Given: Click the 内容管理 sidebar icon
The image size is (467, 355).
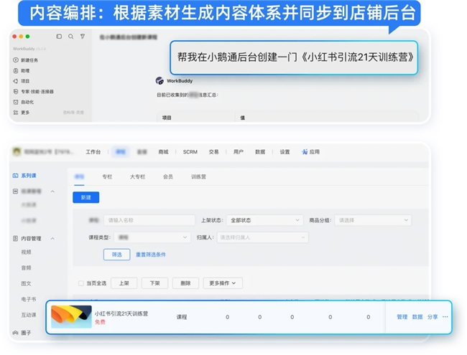Looking at the screenshot, I should [15, 238].
